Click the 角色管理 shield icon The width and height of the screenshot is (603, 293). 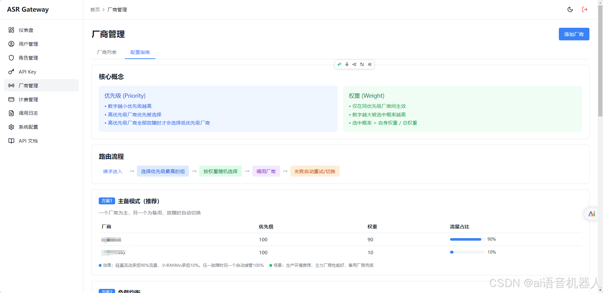click(11, 58)
